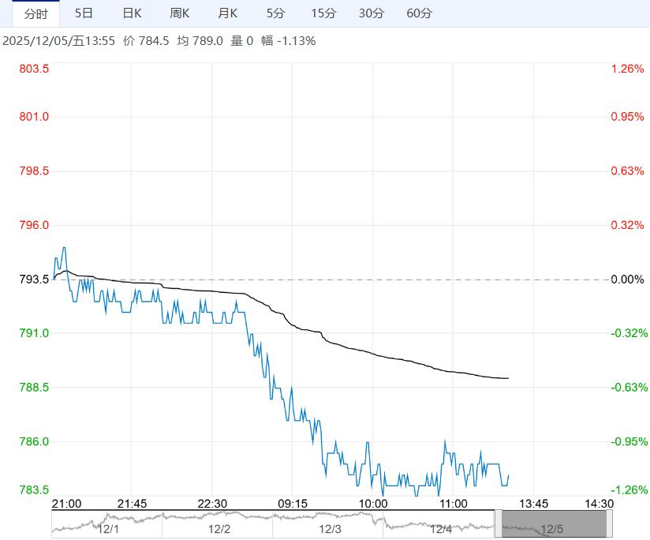Select 12/4 in the overview timeline

(441, 528)
